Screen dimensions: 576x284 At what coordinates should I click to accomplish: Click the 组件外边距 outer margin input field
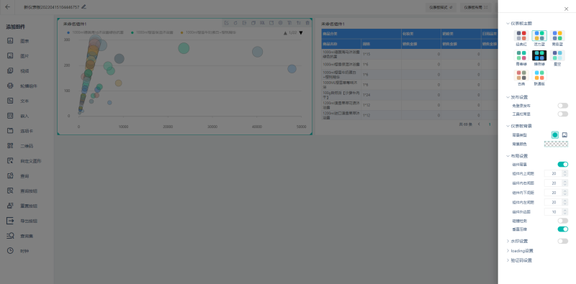click(x=553, y=211)
